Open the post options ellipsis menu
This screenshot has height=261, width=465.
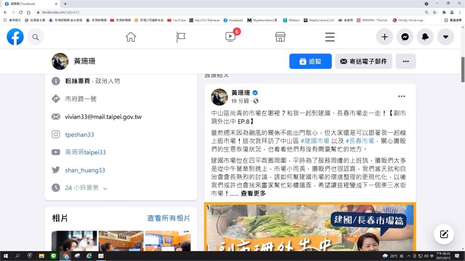point(401,97)
